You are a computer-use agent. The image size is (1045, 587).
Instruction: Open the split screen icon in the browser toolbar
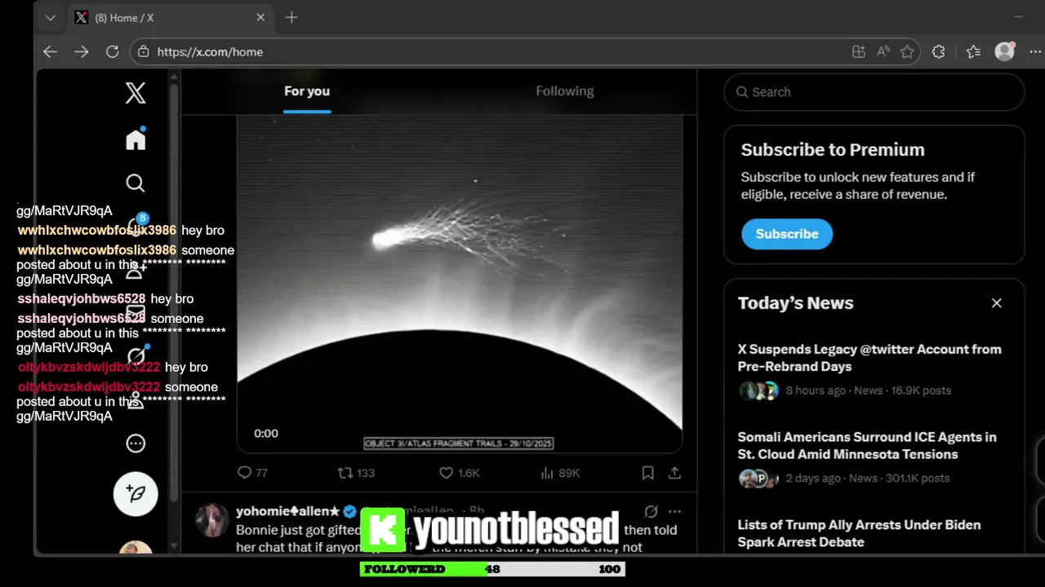click(x=859, y=51)
